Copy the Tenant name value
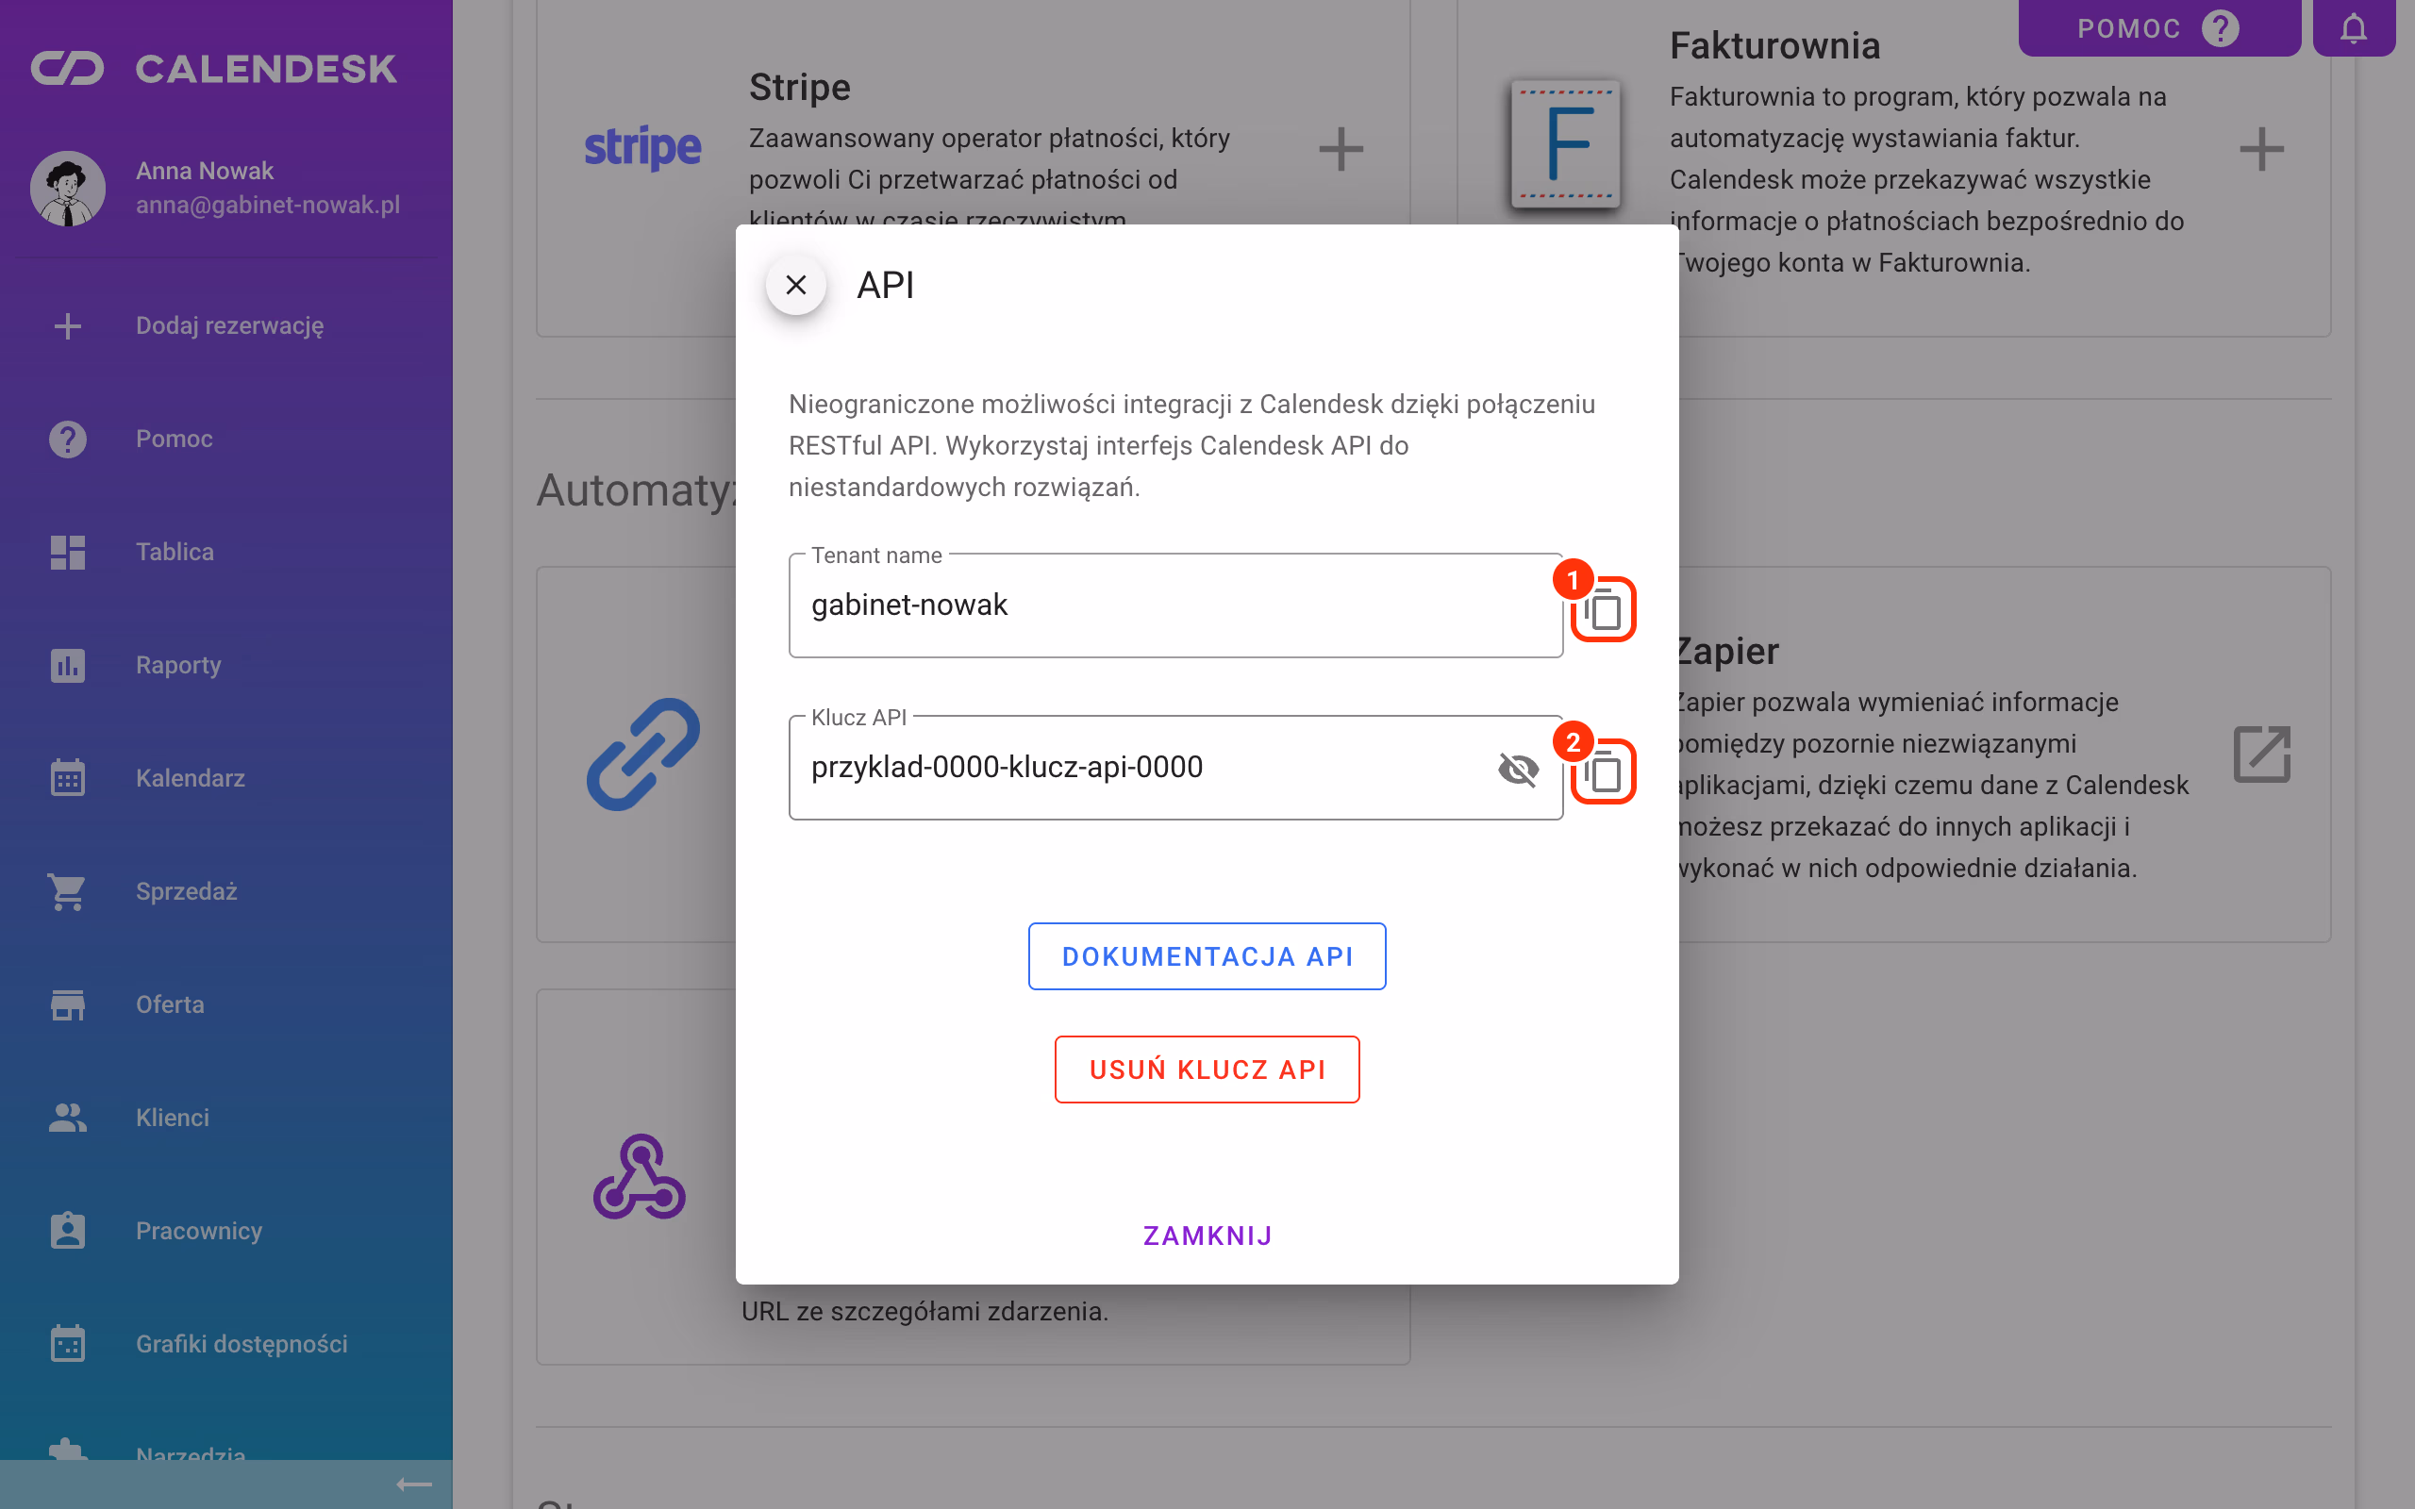The image size is (2415, 1509). pos(1603,610)
